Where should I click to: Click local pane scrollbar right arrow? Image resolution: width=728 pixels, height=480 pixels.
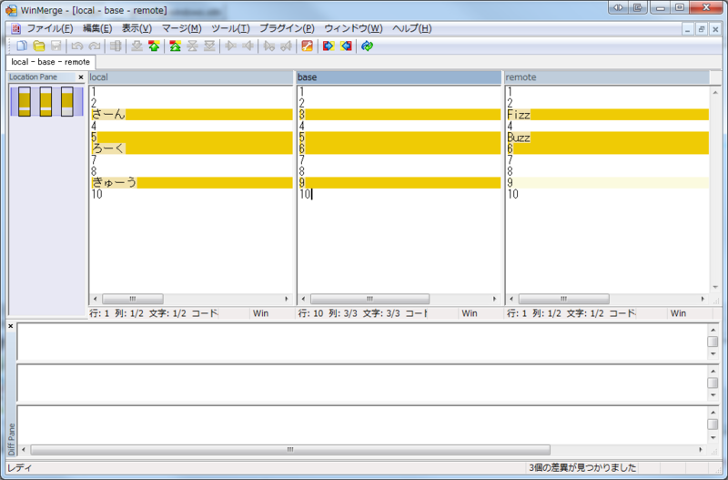(x=287, y=299)
